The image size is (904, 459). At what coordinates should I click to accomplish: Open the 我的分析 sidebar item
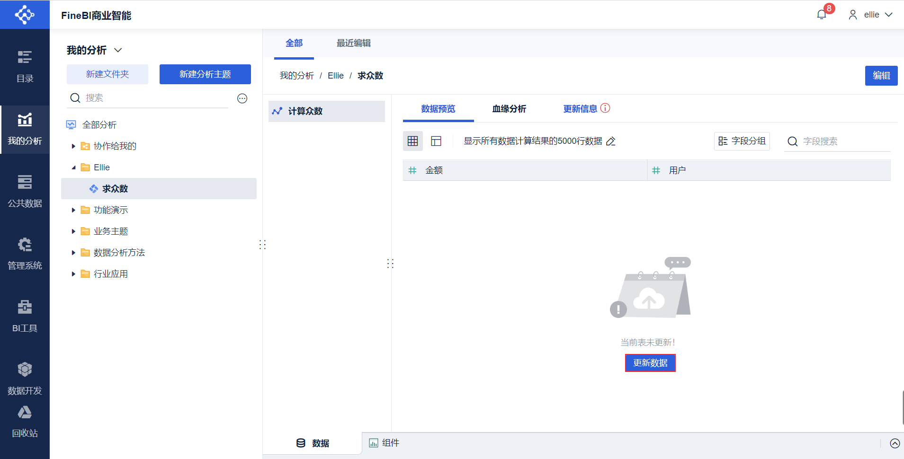tap(25, 129)
